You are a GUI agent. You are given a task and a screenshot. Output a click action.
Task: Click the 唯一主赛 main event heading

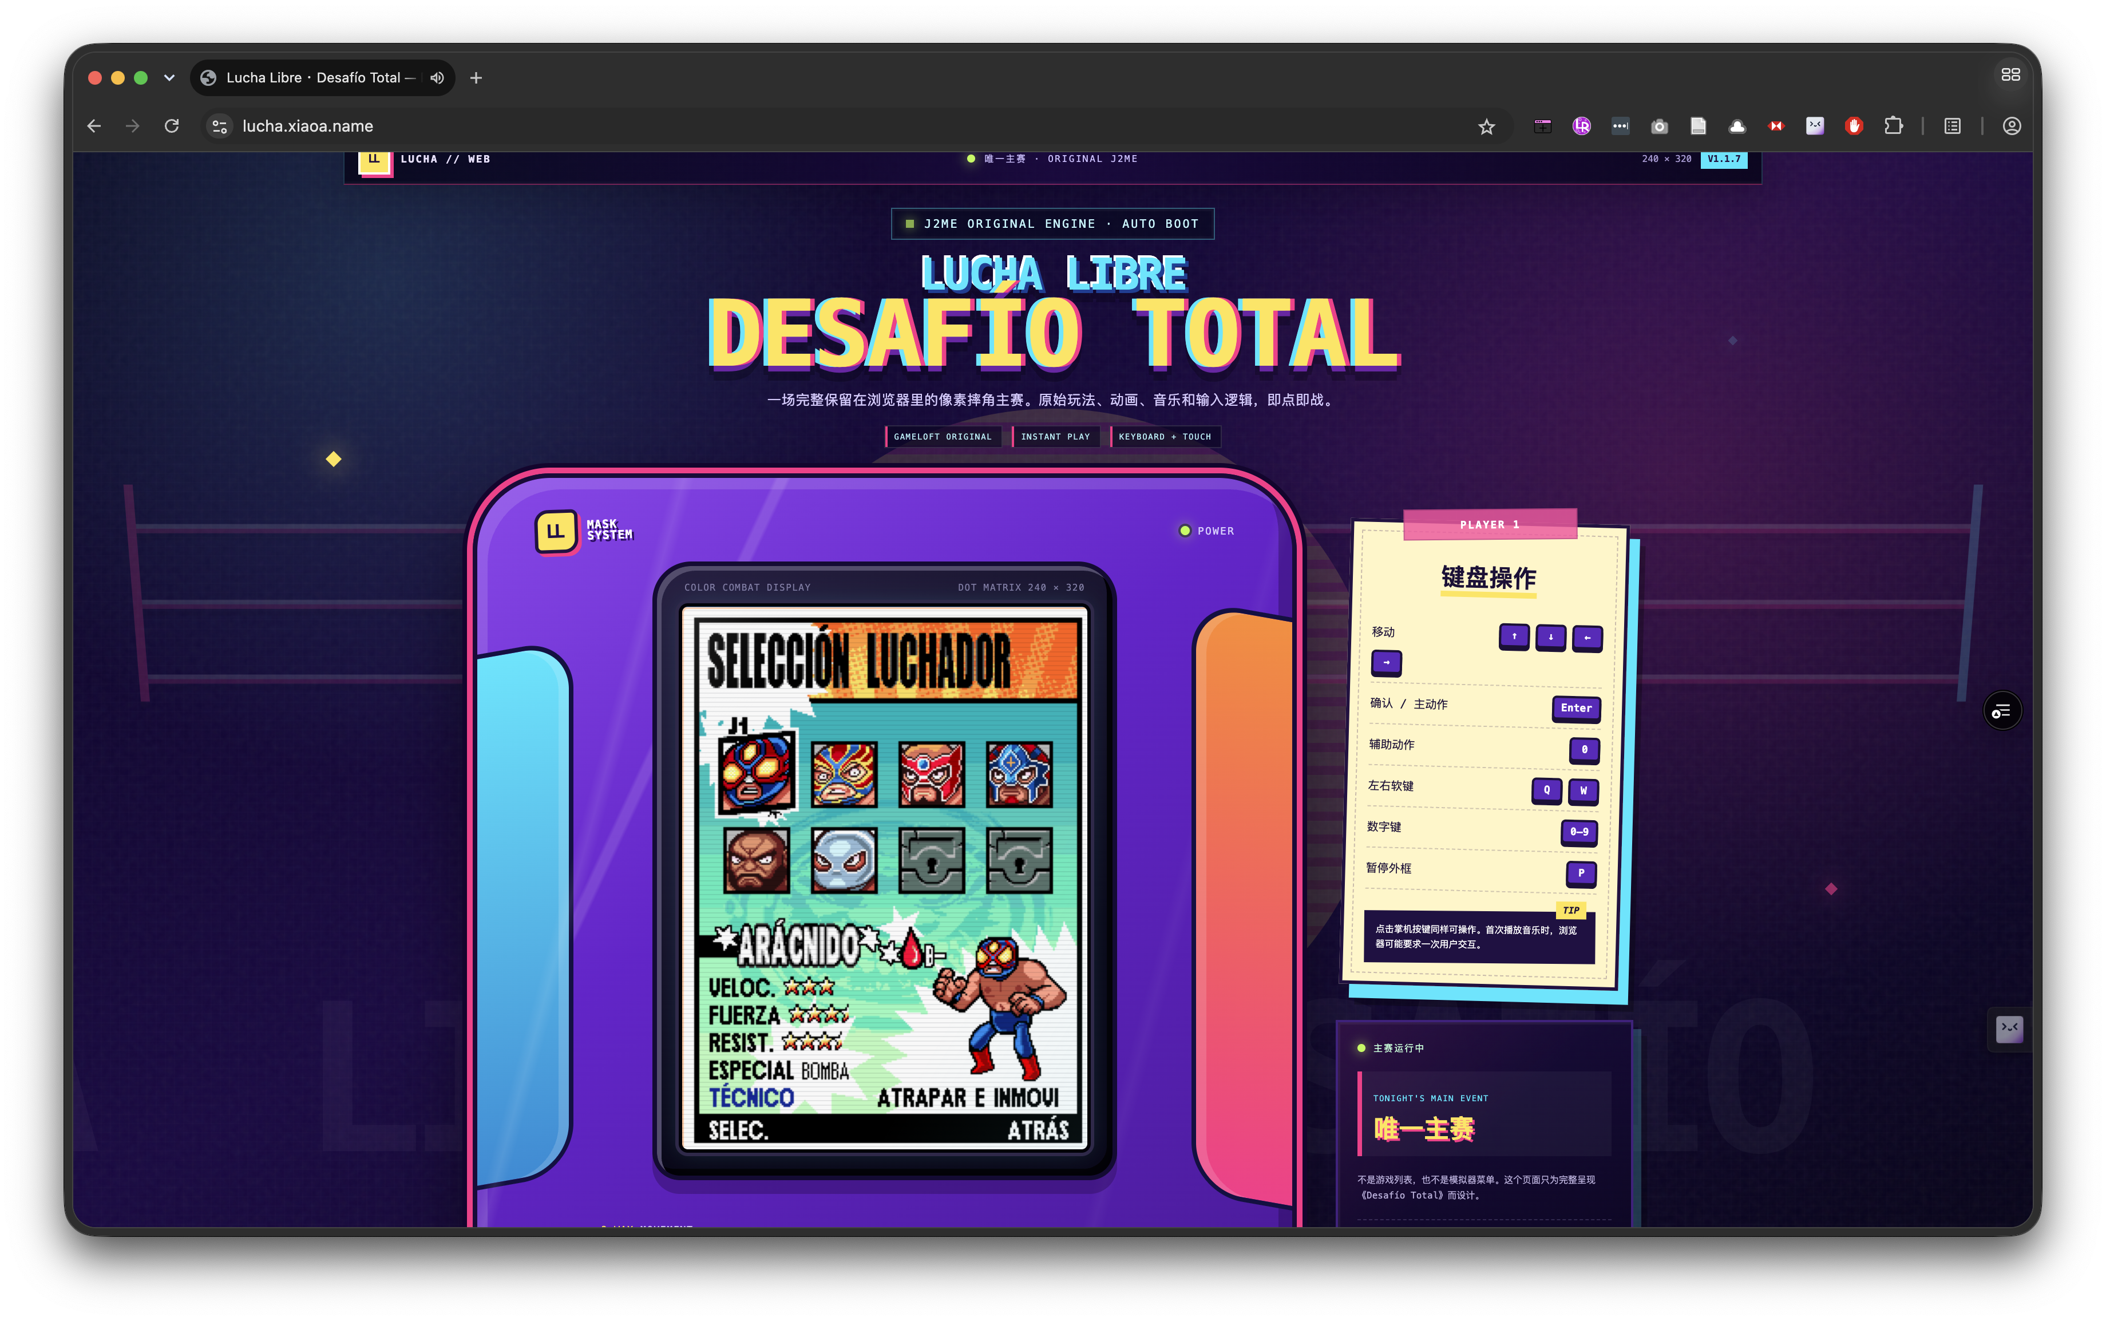[1424, 1130]
